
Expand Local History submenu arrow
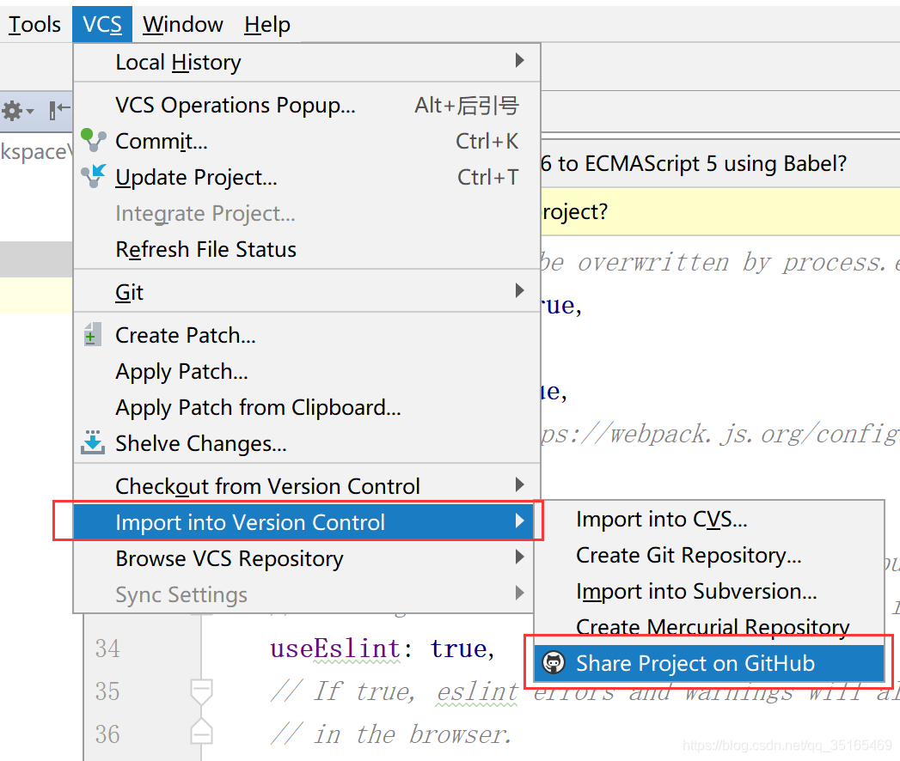click(x=519, y=60)
